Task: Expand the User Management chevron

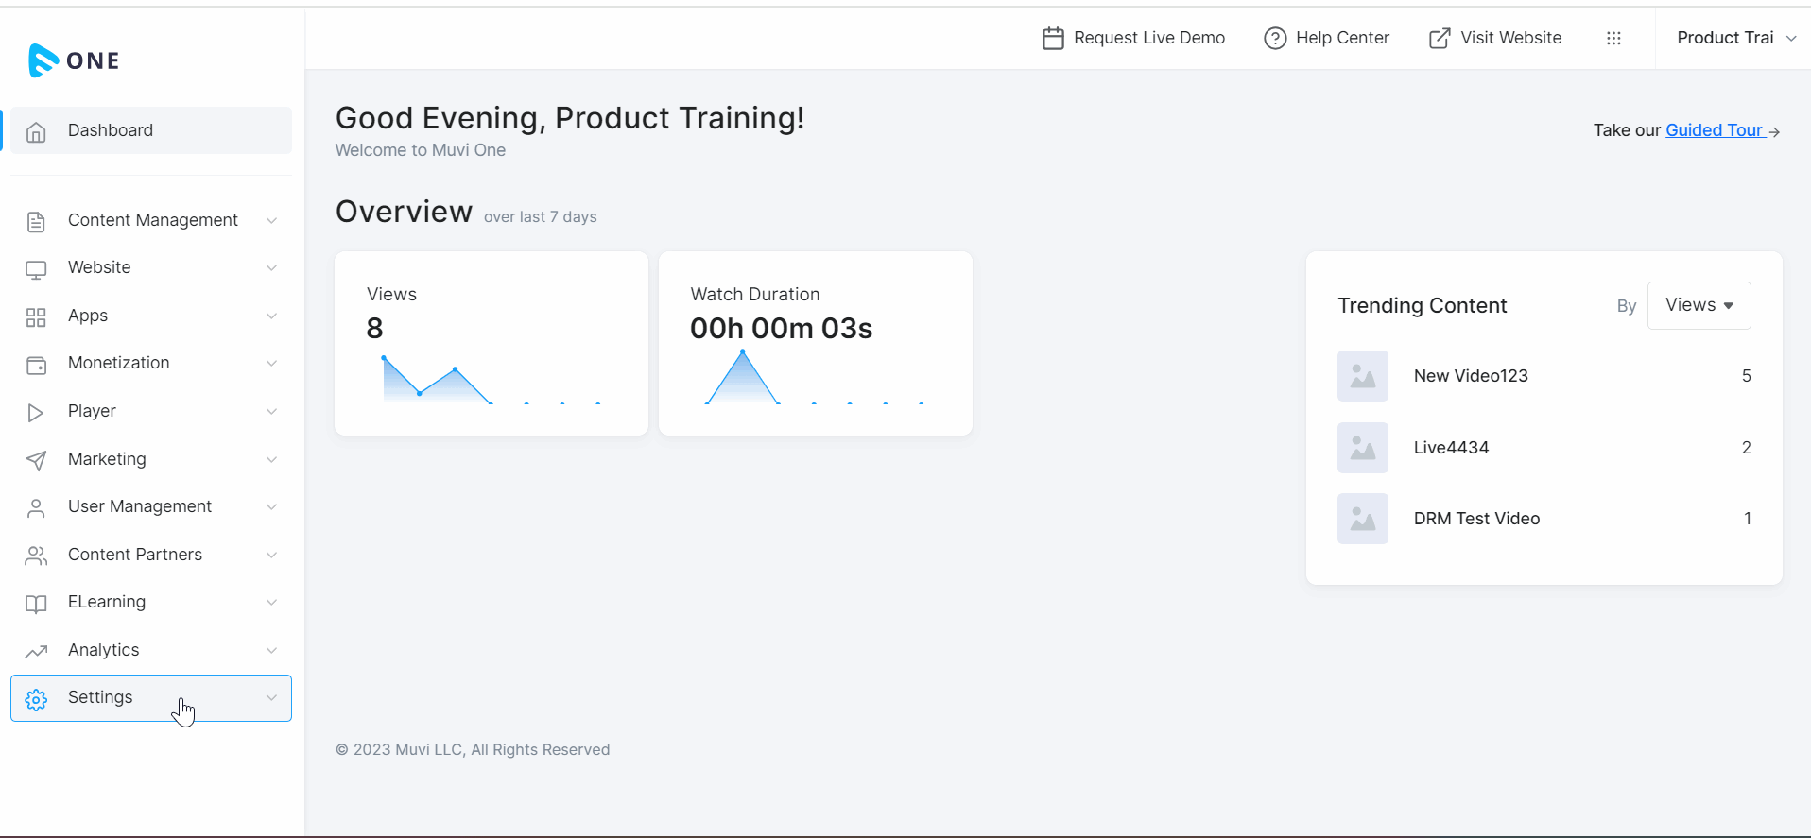Action: [x=271, y=506]
